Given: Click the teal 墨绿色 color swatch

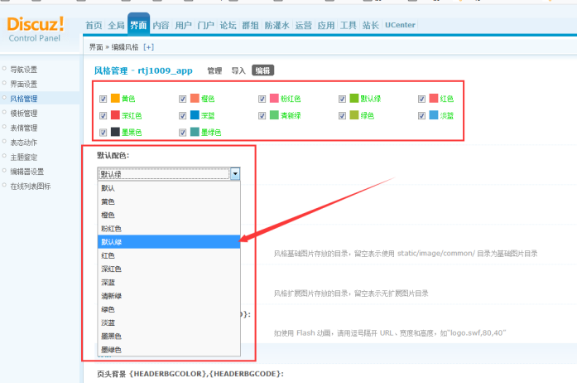Looking at the screenshot, I should tap(195, 132).
